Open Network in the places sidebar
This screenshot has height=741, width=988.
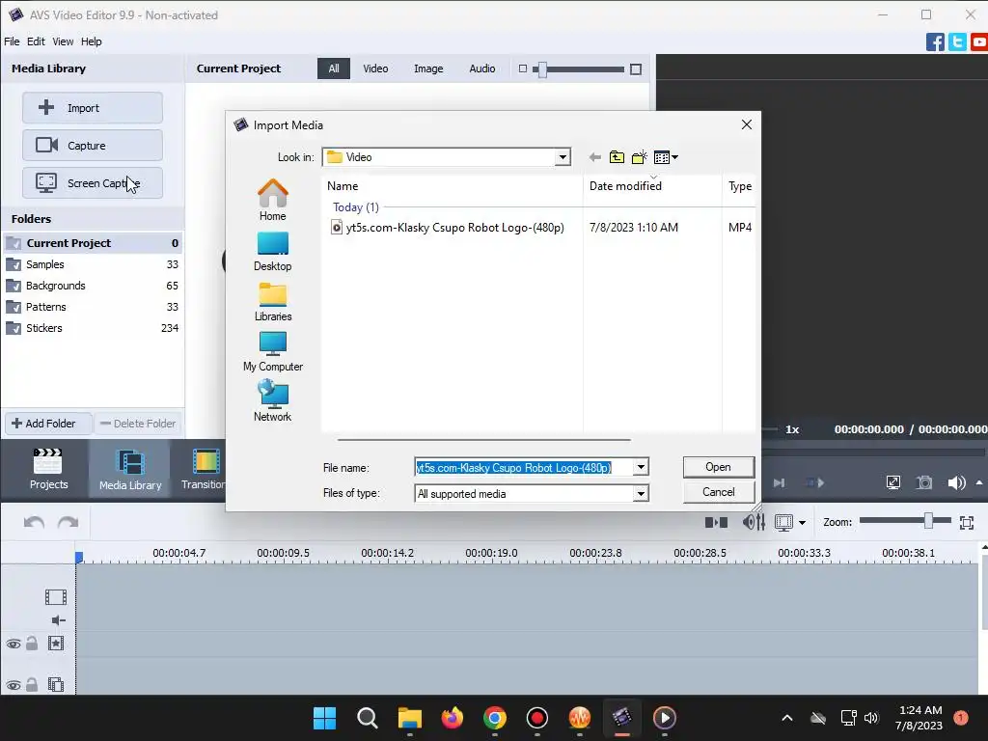273,400
